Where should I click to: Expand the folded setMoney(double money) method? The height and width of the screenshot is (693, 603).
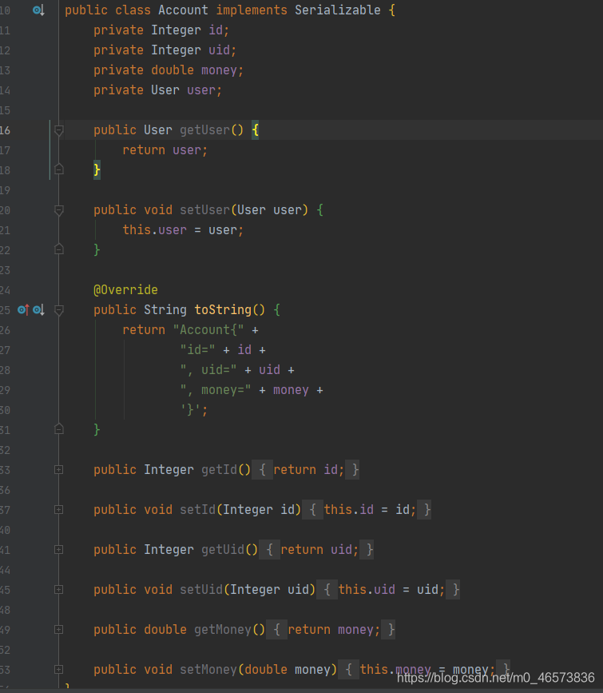pos(59,670)
